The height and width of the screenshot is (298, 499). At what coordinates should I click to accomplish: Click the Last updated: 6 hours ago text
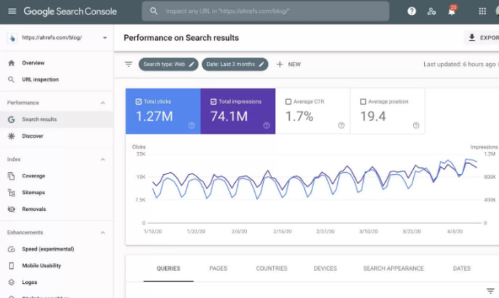460,64
